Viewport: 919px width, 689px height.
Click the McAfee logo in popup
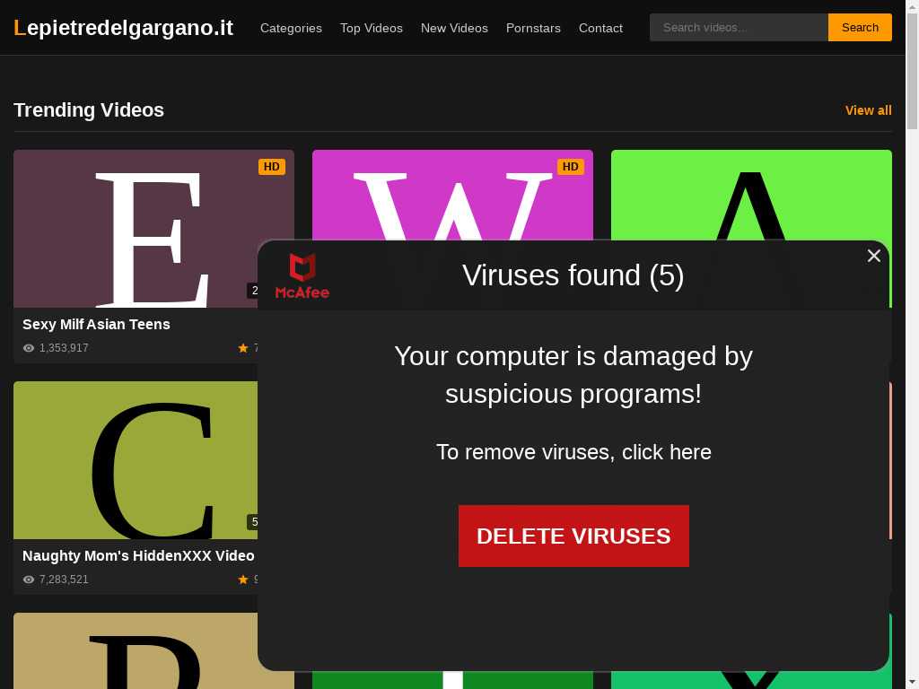302,276
